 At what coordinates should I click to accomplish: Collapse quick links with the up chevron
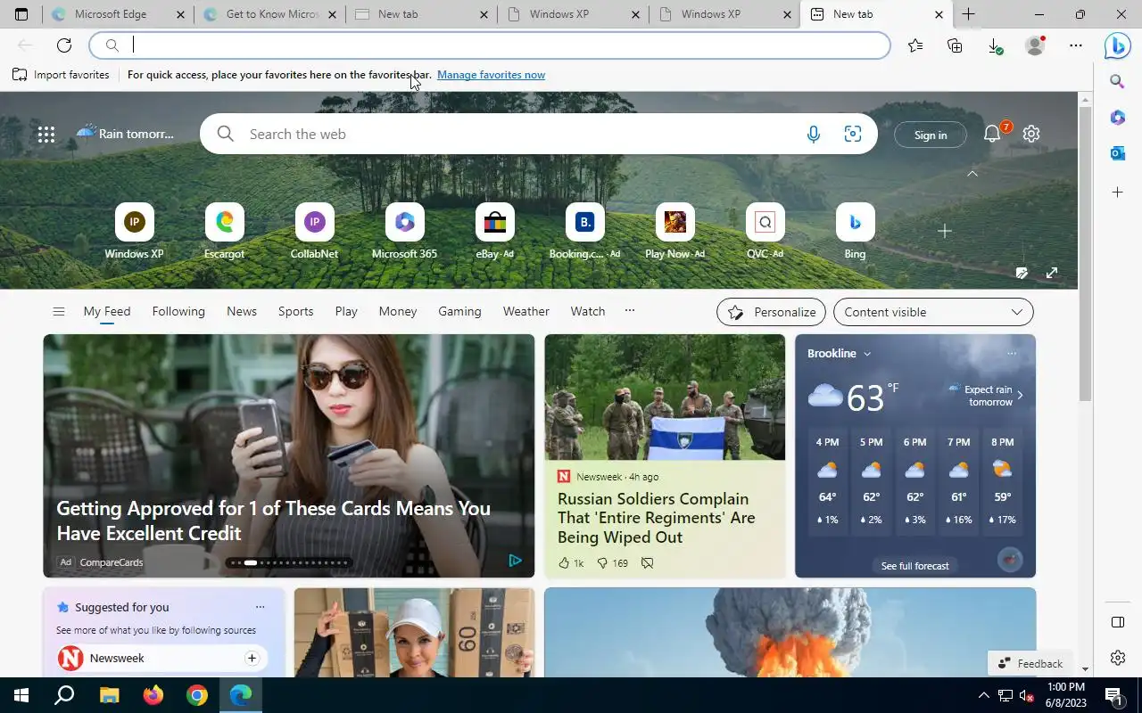(972, 174)
